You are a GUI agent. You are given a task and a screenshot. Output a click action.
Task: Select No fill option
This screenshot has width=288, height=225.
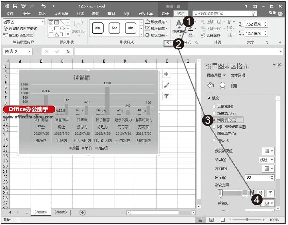coord(223,107)
